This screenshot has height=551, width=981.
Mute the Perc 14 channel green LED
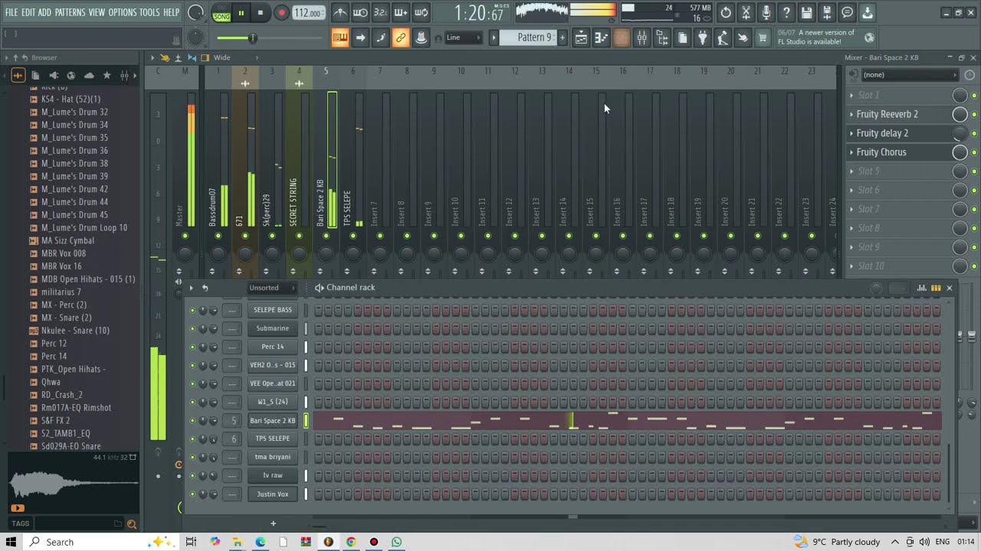click(x=192, y=347)
